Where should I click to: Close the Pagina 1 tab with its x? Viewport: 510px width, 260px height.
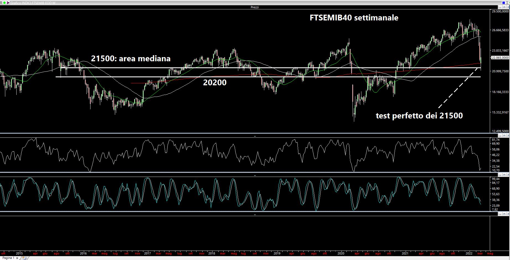coord(17,258)
